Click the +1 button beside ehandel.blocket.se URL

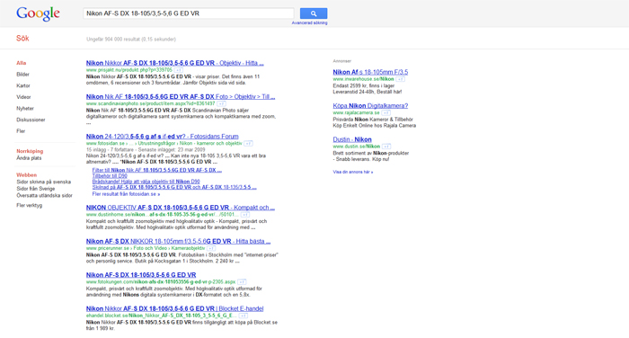pyautogui.click(x=244, y=316)
